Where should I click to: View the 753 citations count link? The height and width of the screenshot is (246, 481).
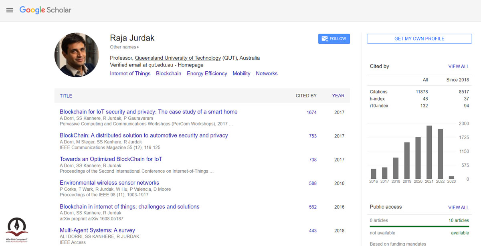(x=313, y=136)
